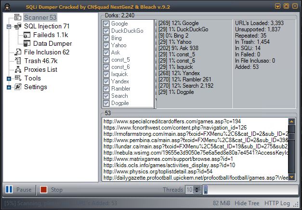Select Scanner 53 in the tree
Screen dimensions: 302x210
point(40,17)
